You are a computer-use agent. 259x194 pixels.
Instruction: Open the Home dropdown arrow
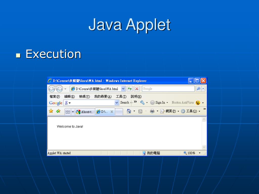point(134,111)
